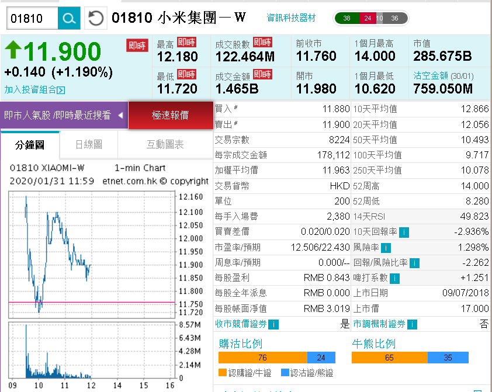Screen dimensions: 492x392
Task: Click the green 38 segment of sentiment bar
Action: coord(347,18)
